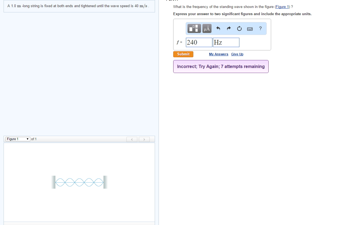
Task: Open Figure 1 from the question text
Action: coord(282,7)
